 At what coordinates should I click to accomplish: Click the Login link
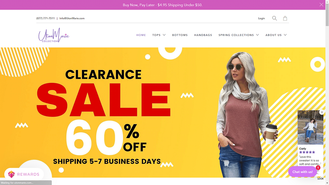click(x=262, y=18)
